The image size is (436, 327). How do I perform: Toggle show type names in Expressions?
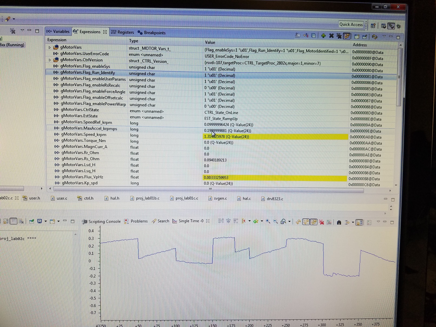pyautogui.click(x=298, y=35)
